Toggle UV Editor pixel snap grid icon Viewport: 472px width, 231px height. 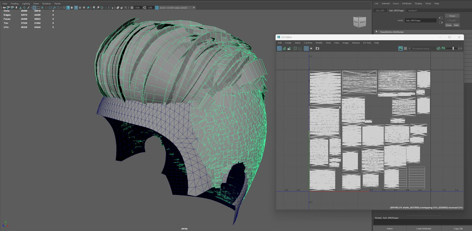coord(300,48)
